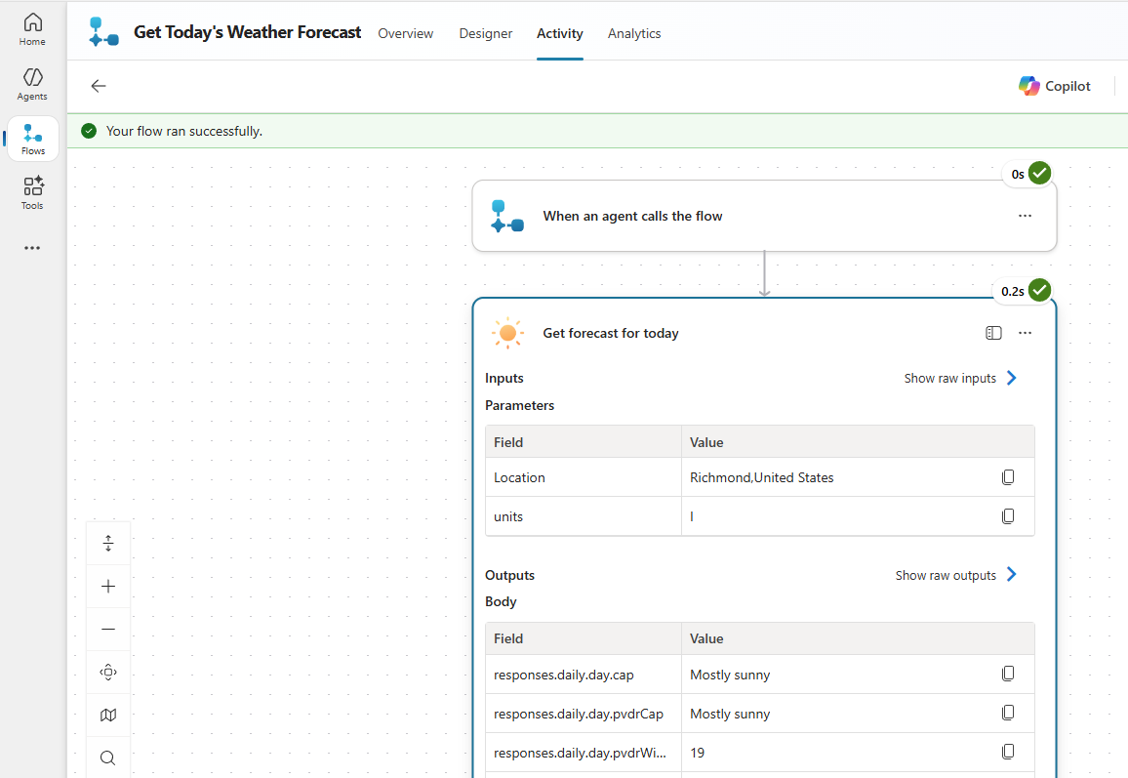Switch to the Designer tab
The image size is (1128, 778).
pos(486,34)
